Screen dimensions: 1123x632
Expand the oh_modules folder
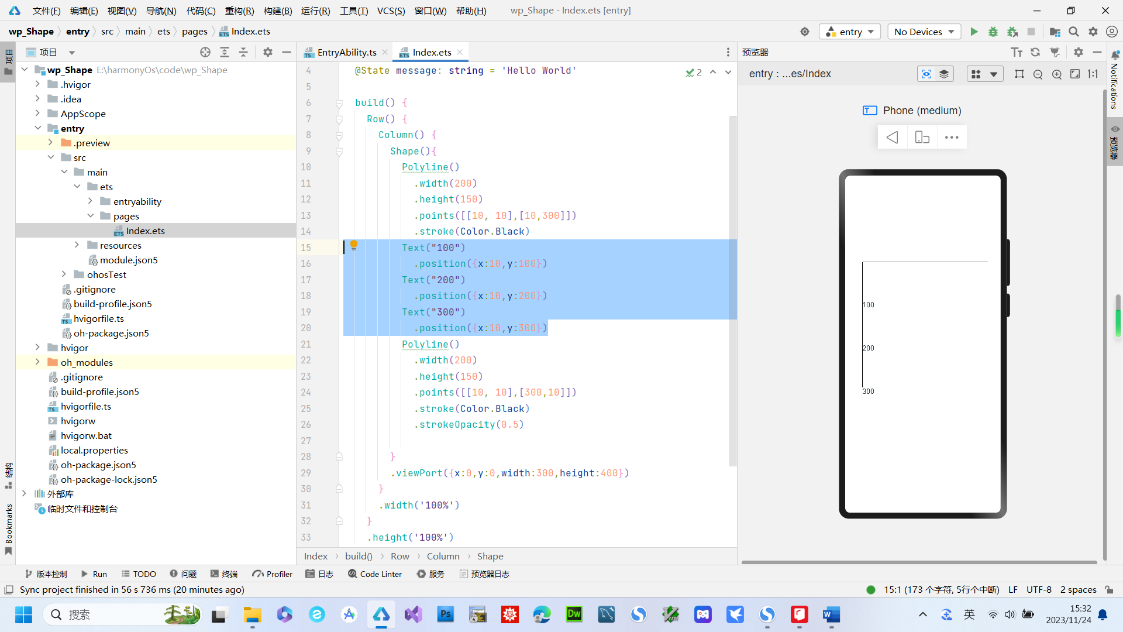coord(37,362)
